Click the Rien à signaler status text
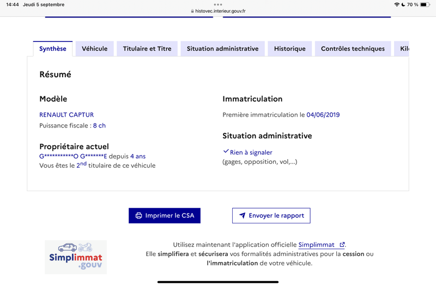436x286 pixels. click(251, 153)
